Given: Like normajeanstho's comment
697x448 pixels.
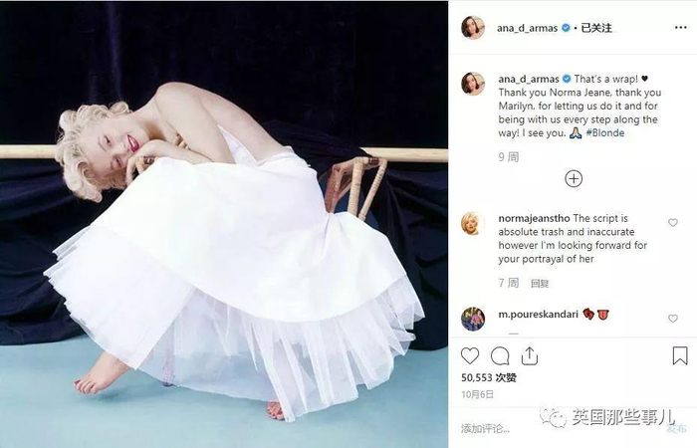Looking at the screenshot, I should (x=672, y=222).
